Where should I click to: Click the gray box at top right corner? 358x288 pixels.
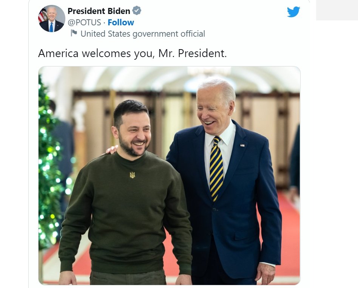click(x=337, y=10)
